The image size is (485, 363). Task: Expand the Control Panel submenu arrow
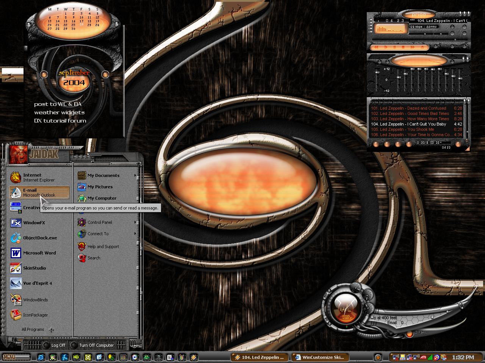tap(135, 222)
